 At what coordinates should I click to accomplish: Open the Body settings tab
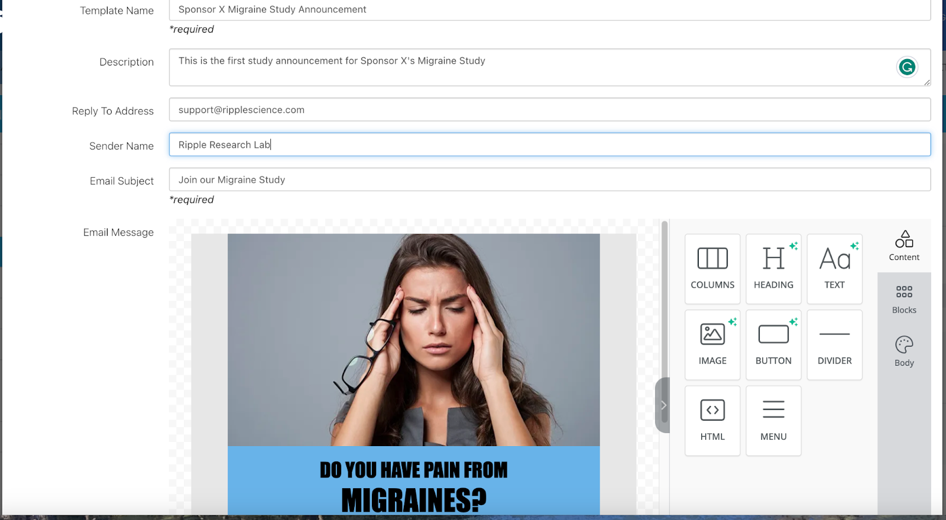[x=903, y=351]
